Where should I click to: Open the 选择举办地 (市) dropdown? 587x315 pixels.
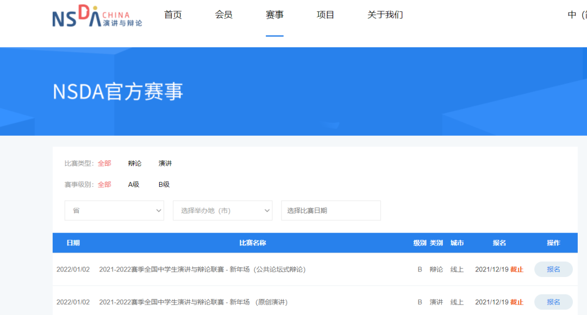[x=223, y=211]
